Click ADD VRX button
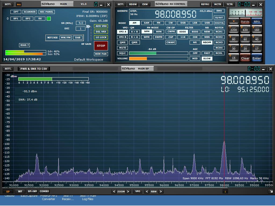The height and width of the screenshot is (206, 275). [x=101, y=26]
